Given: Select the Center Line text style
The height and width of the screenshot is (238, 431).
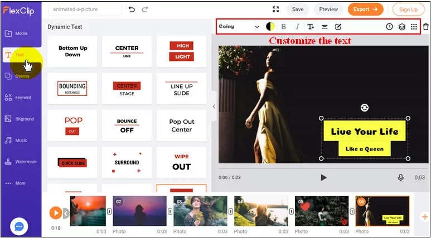Looking at the screenshot, I should [127, 51].
